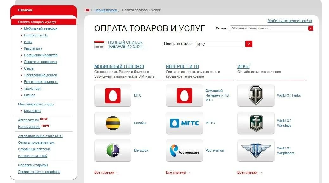Open Мобильная версия сайта link
The image size is (329, 183).
[289, 21]
